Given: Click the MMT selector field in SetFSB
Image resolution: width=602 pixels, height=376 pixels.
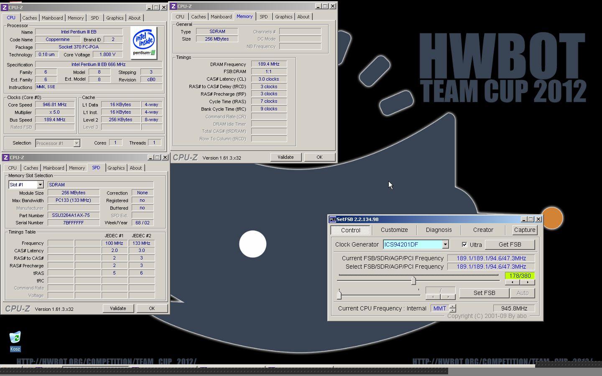Looking at the screenshot, I should (440, 308).
